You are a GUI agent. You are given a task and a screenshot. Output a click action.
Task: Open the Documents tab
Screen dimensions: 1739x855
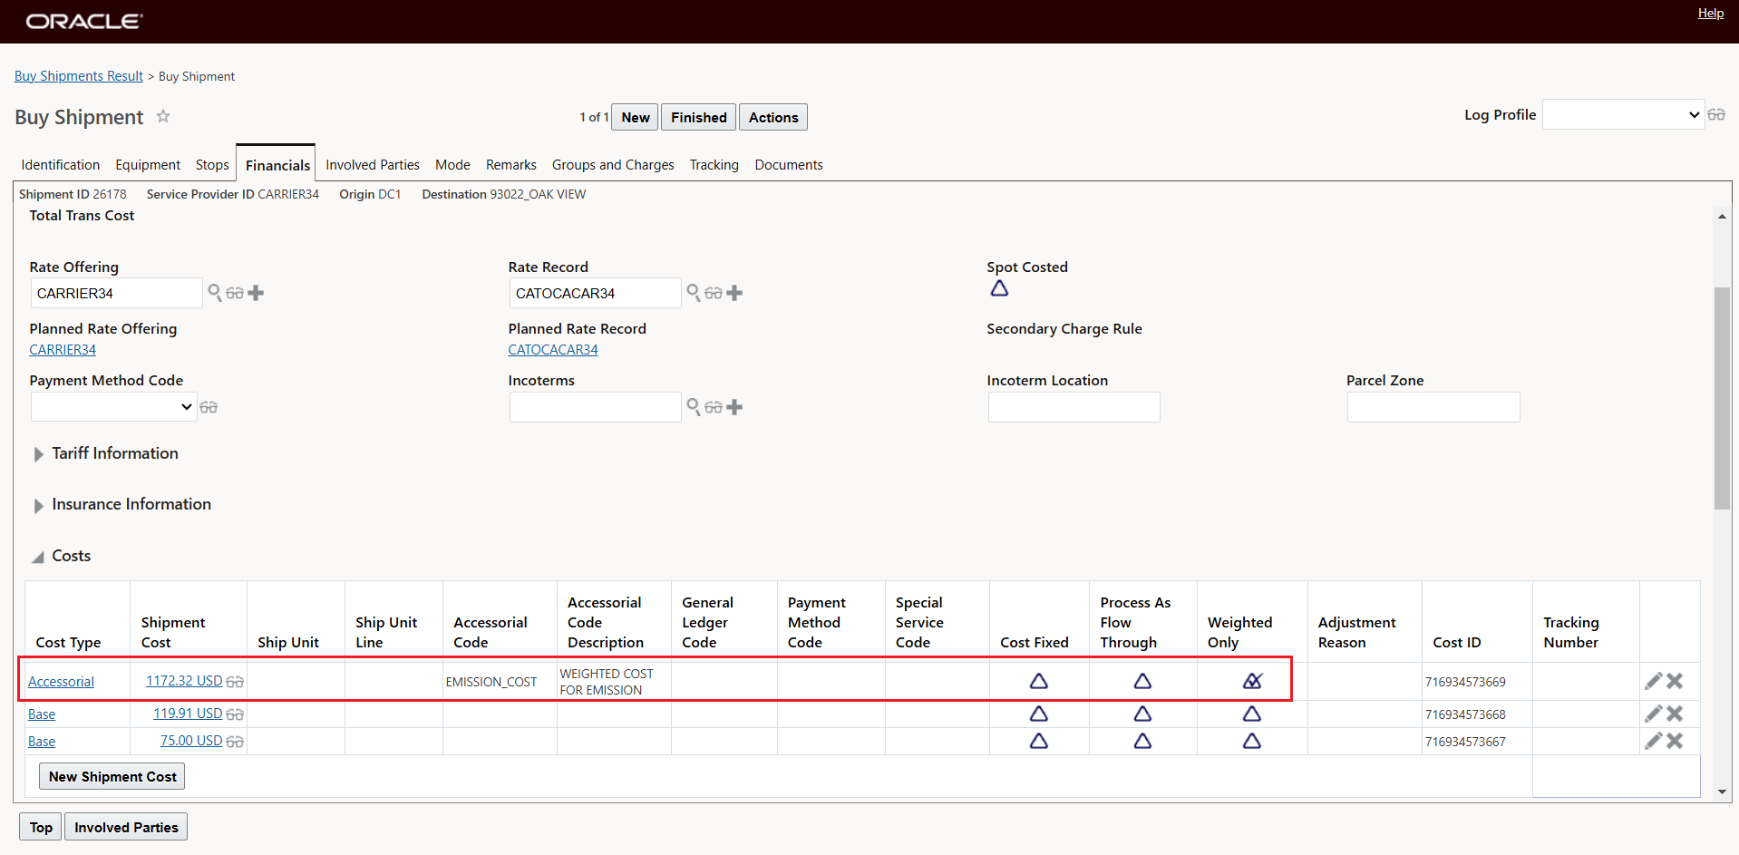coord(789,165)
